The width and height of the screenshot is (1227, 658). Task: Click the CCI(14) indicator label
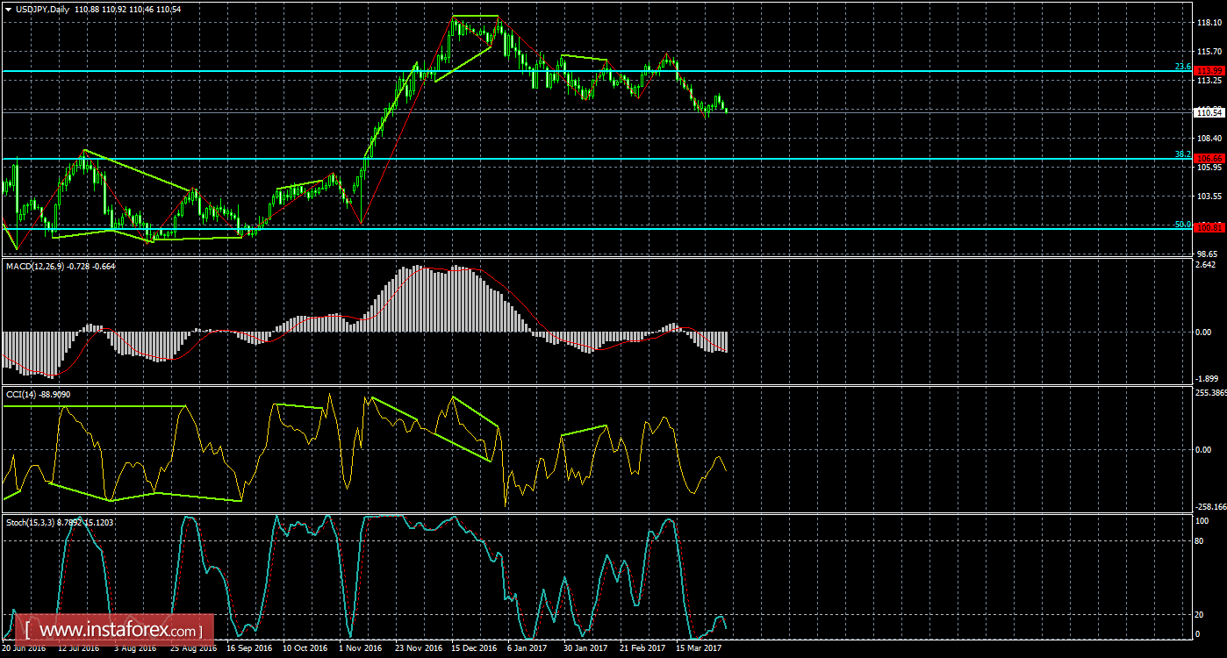(x=22, y=394)
